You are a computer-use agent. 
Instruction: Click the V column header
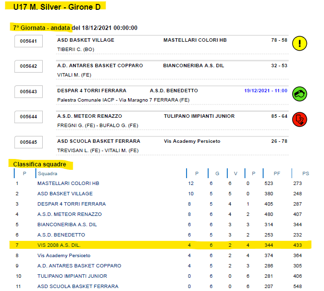(236, 174)
